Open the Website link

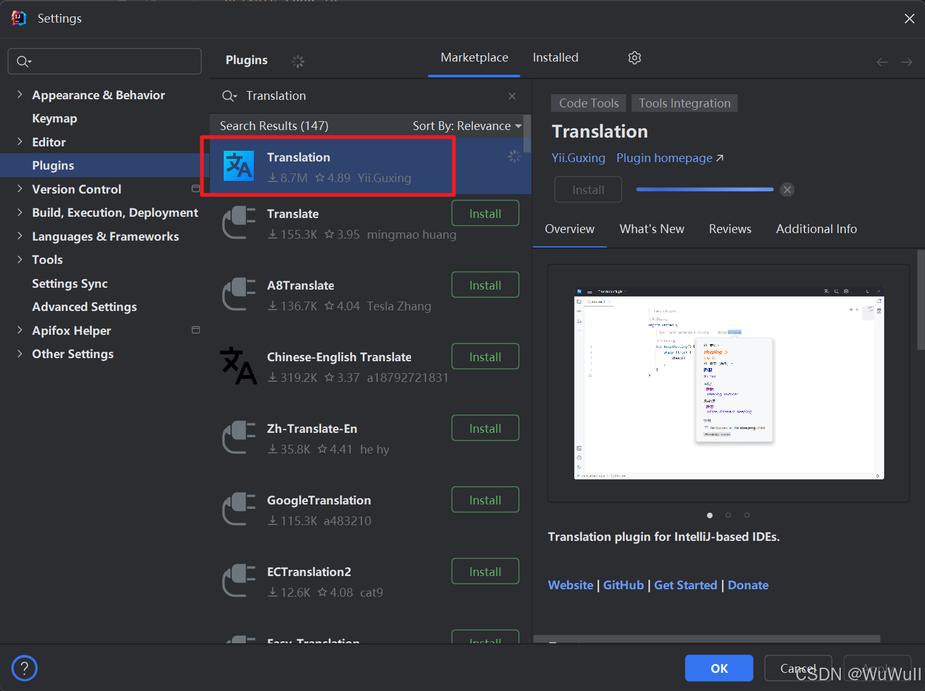pos(571,585)
